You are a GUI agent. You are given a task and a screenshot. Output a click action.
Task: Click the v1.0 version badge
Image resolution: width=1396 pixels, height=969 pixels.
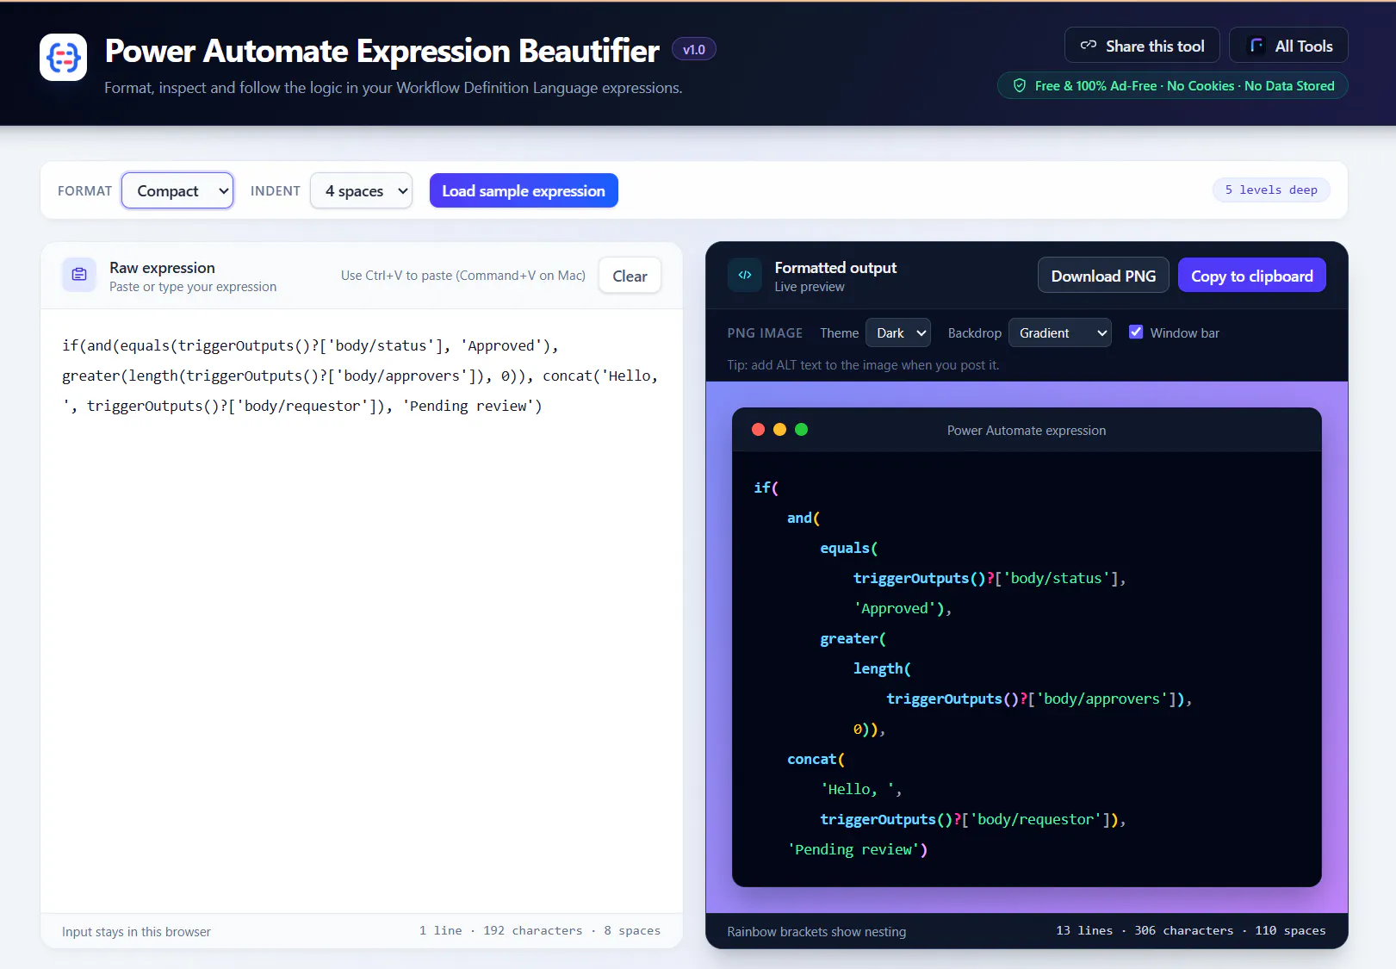click(x=693, y=50)
